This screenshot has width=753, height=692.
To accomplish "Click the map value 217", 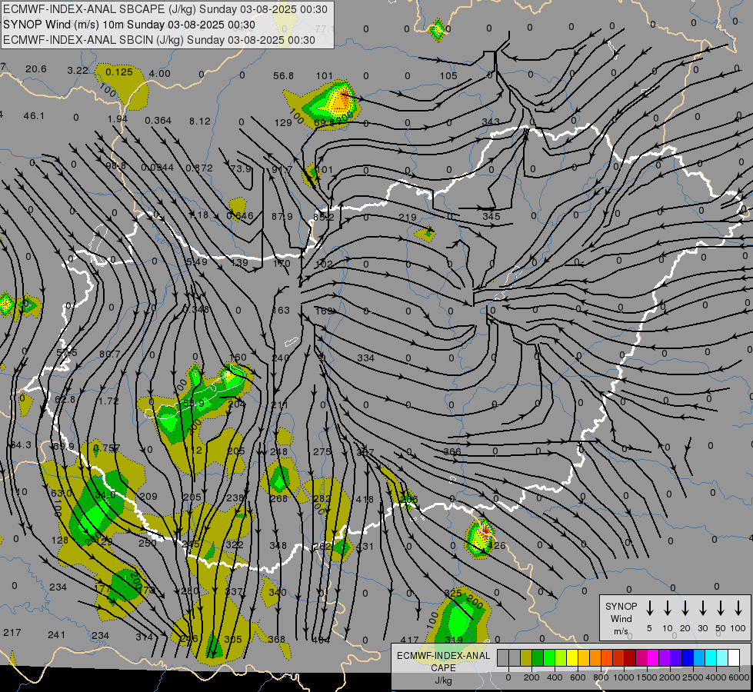I will tap(12, 632).
